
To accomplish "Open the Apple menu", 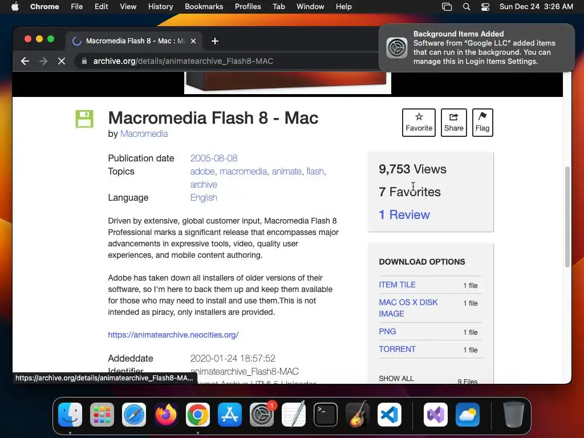I will (x=15, y=7).
